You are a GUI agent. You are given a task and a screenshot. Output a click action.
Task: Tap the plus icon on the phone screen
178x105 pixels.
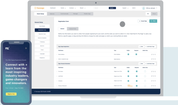[26, 48]
